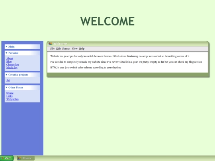Click the paragraph starting 'Website has js scripts'
Screen dimensions: 215x161
pyautogui.click(x=120, y=56)
